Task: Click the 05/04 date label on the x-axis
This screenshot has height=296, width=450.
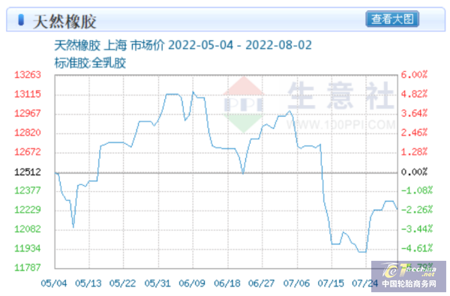Action: (x=54, y=283)
